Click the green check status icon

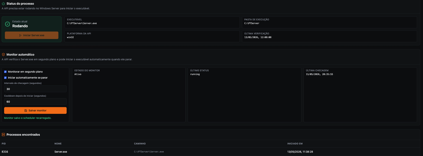pyautogui.click(x=8, y=24)
